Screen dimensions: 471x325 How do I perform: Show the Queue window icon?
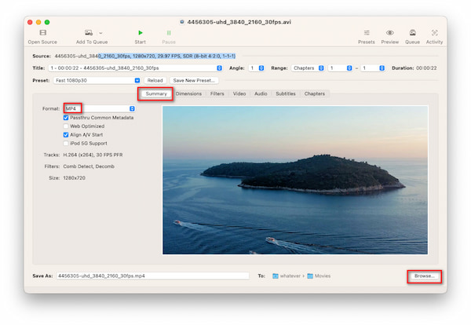pos(412,32)
